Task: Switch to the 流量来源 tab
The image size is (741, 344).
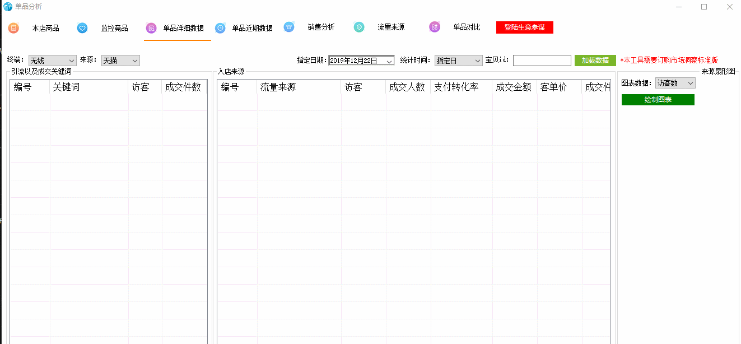Action: click(391, 27)
